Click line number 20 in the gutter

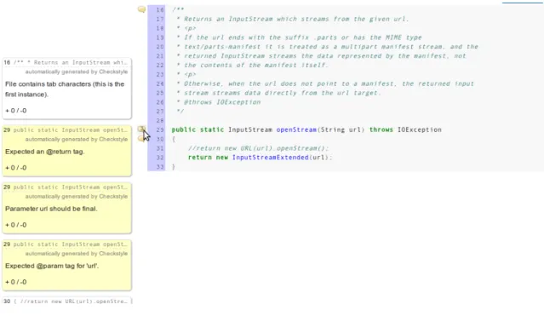159,47
